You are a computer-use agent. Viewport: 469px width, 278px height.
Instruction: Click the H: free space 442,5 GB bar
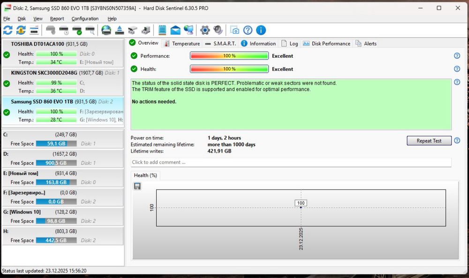pyautogui.click(x=56, y=240)
